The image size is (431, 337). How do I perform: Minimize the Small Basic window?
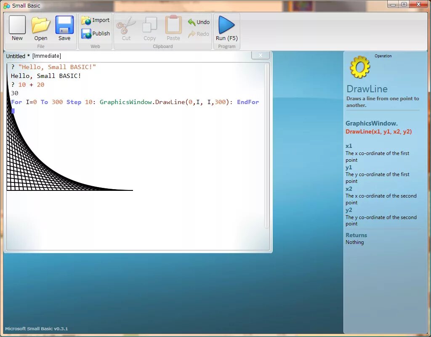tap(393, 4)
